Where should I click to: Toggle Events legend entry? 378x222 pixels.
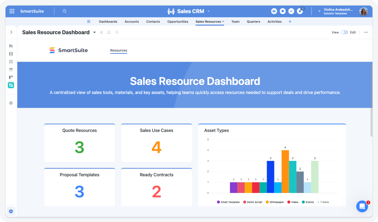(x=308, y=202)
